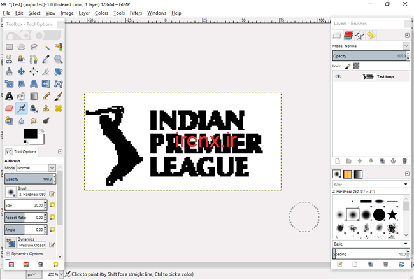Screen dimensions: 414x280
Task: Delete the layer with trash icon
Action: (404, 161)
